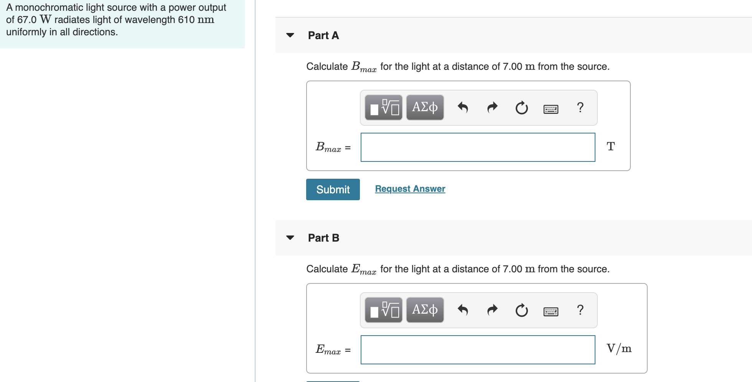
Task: Submit the answer for Part A
Action: click(x=332, y=189)
